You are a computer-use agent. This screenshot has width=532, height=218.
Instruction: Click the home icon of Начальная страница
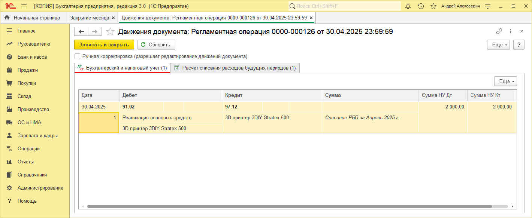click(7, 18)
